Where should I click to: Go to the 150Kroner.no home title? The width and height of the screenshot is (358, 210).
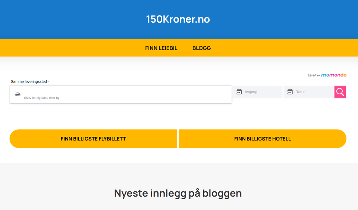[178, 19]
